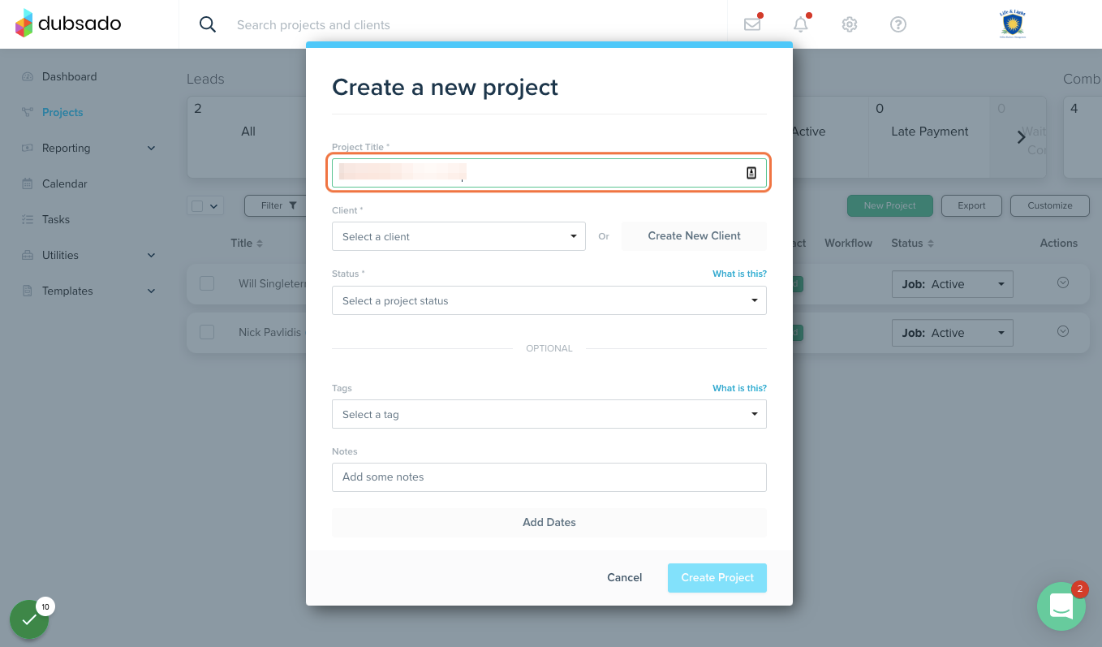The width and height of the screenshot is (1102, 647).
Task: Click the Customize button
Action: [x=1050, y=205]
